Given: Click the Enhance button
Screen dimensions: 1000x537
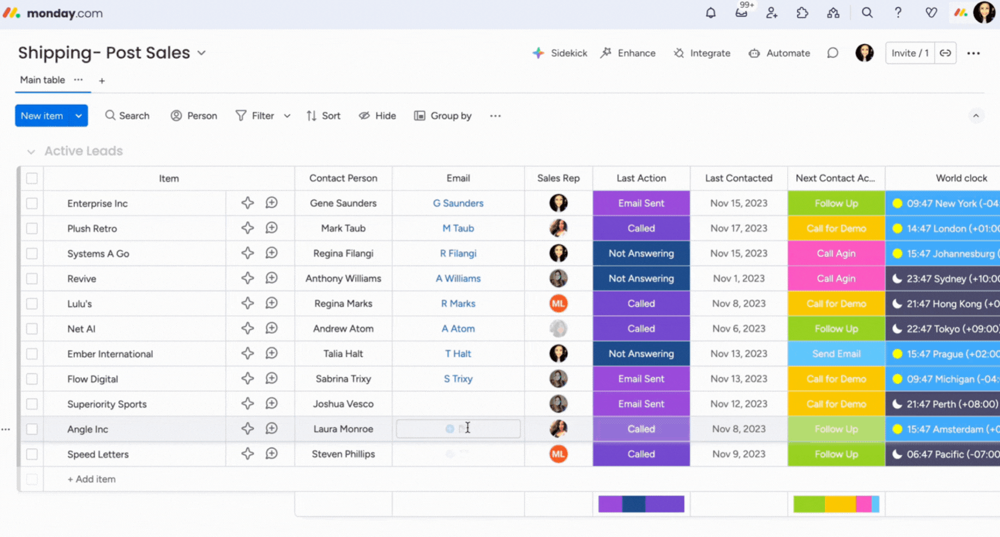Looking at the screenshot, I should (628, 53).
